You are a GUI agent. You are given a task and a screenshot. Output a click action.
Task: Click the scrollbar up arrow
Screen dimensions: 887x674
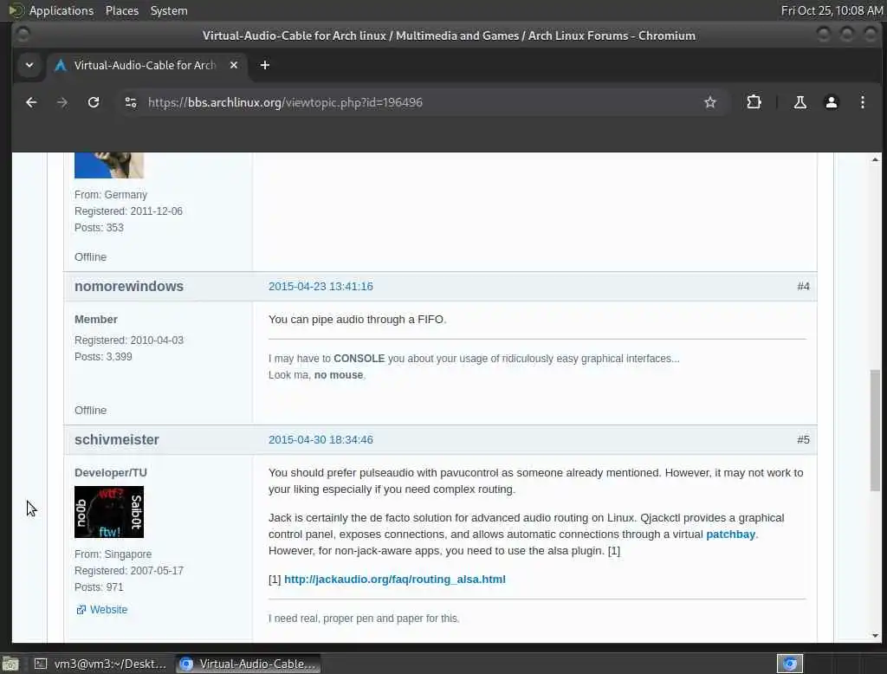875,160
